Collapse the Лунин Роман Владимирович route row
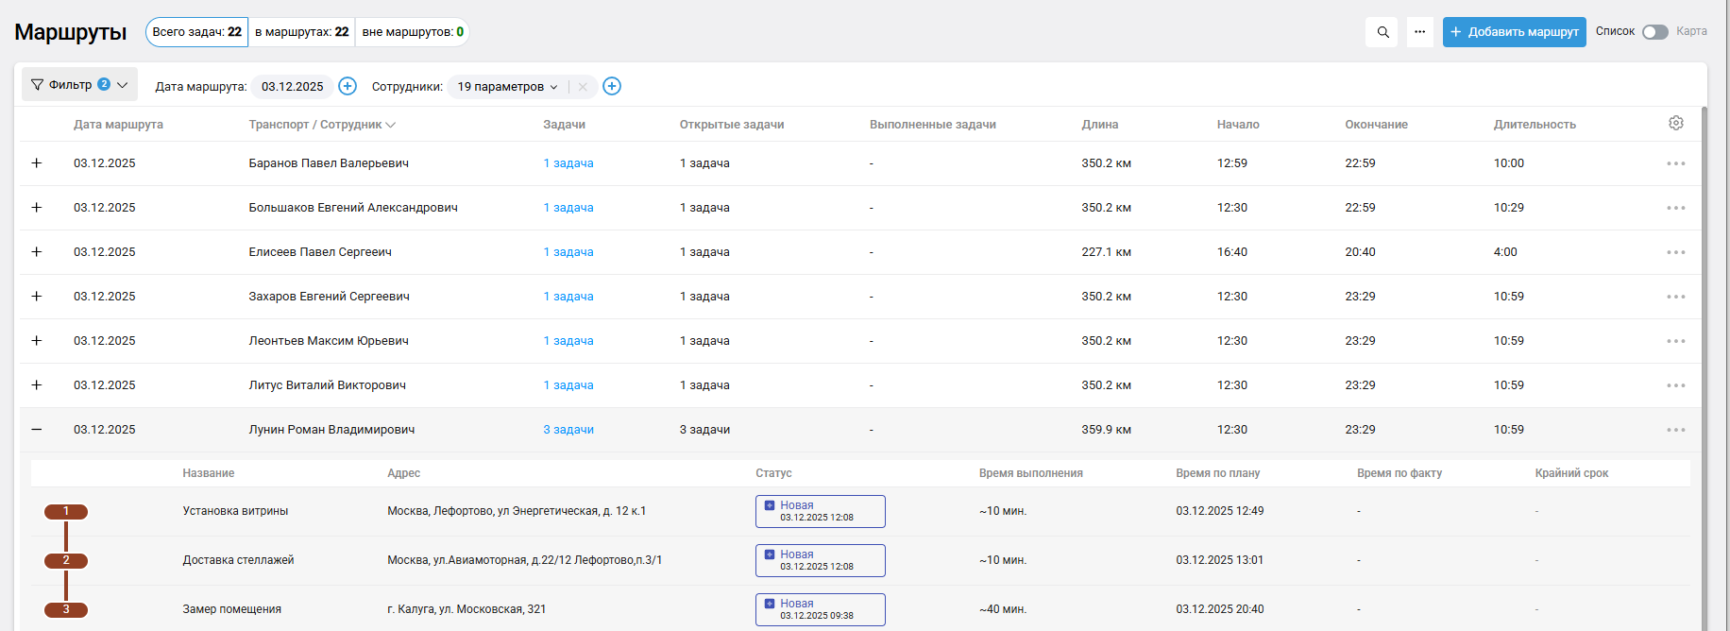 click(x=37, y=430)
